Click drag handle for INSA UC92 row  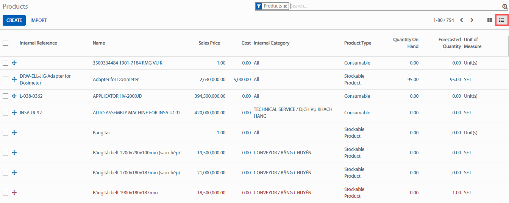pos(14,113)
